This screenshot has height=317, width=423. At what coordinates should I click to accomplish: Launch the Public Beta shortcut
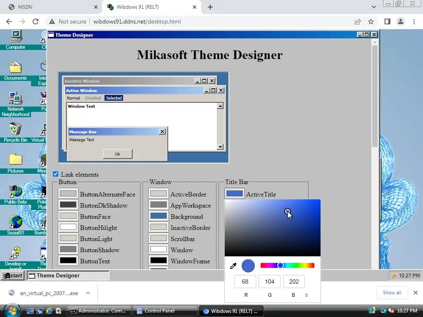(15, 195)
